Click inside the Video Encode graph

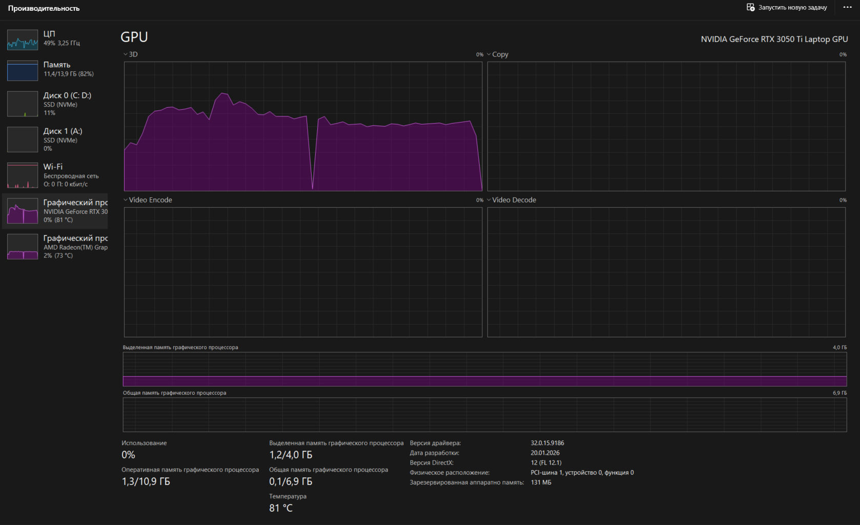coord(303,272)
